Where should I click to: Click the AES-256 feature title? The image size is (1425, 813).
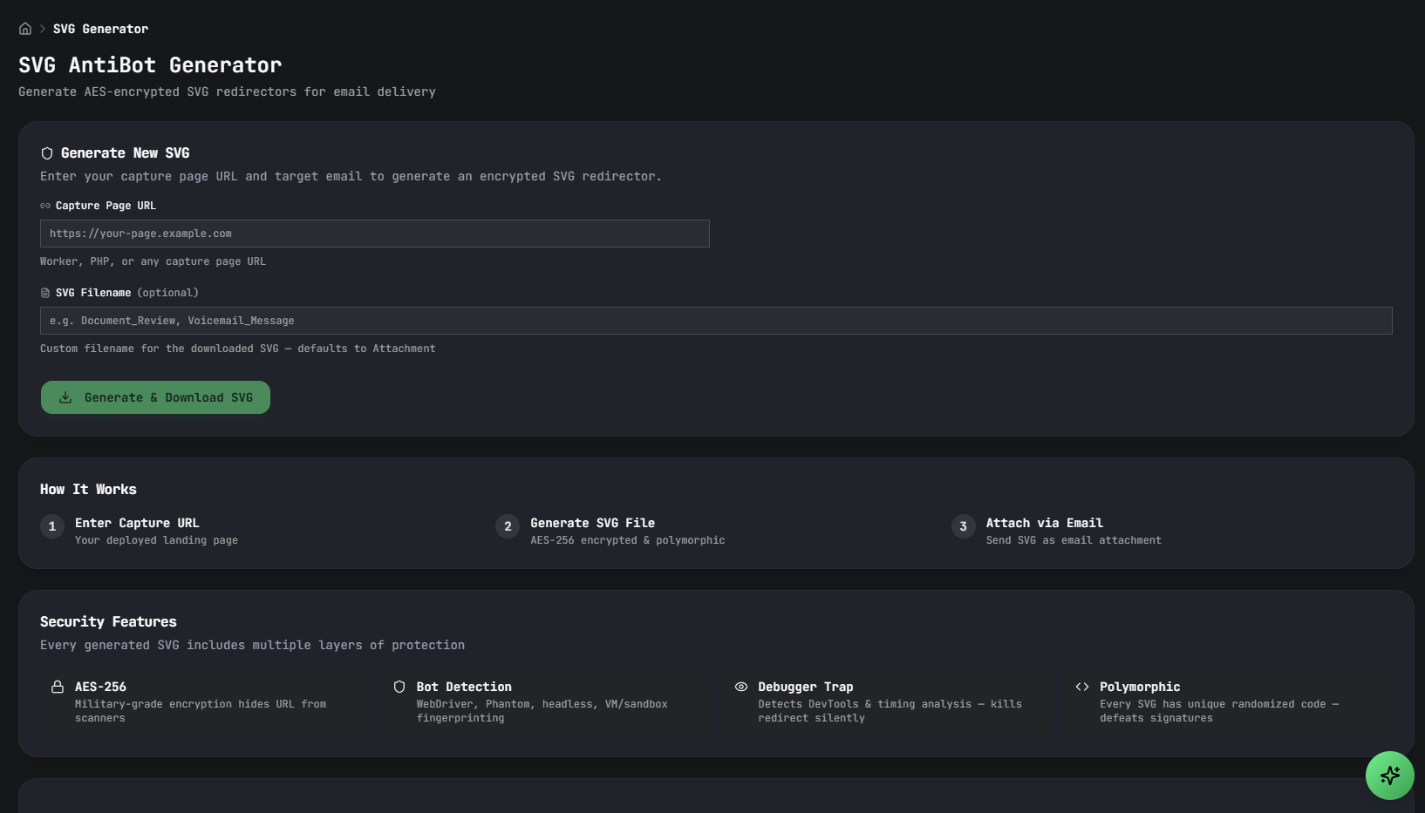tap(100, 687)
